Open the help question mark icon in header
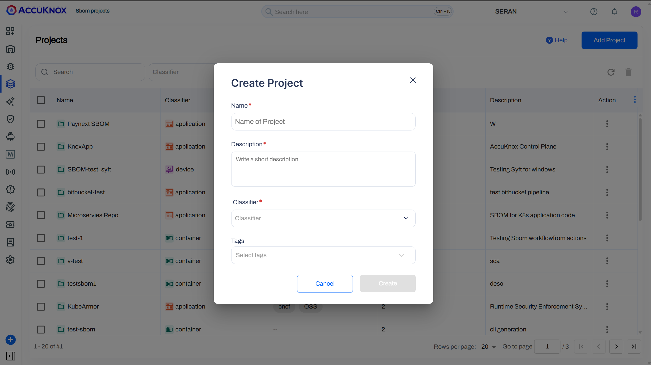The width and height of the screenshot is (651, 365). coord(594,12)
